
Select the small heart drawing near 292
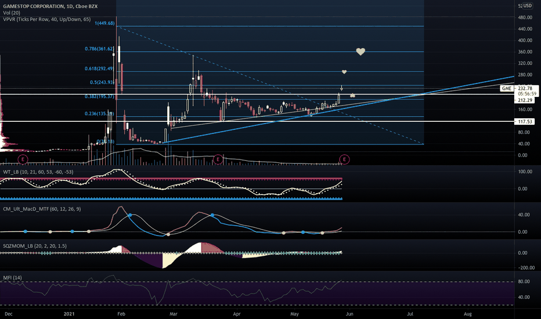point(344,72)
